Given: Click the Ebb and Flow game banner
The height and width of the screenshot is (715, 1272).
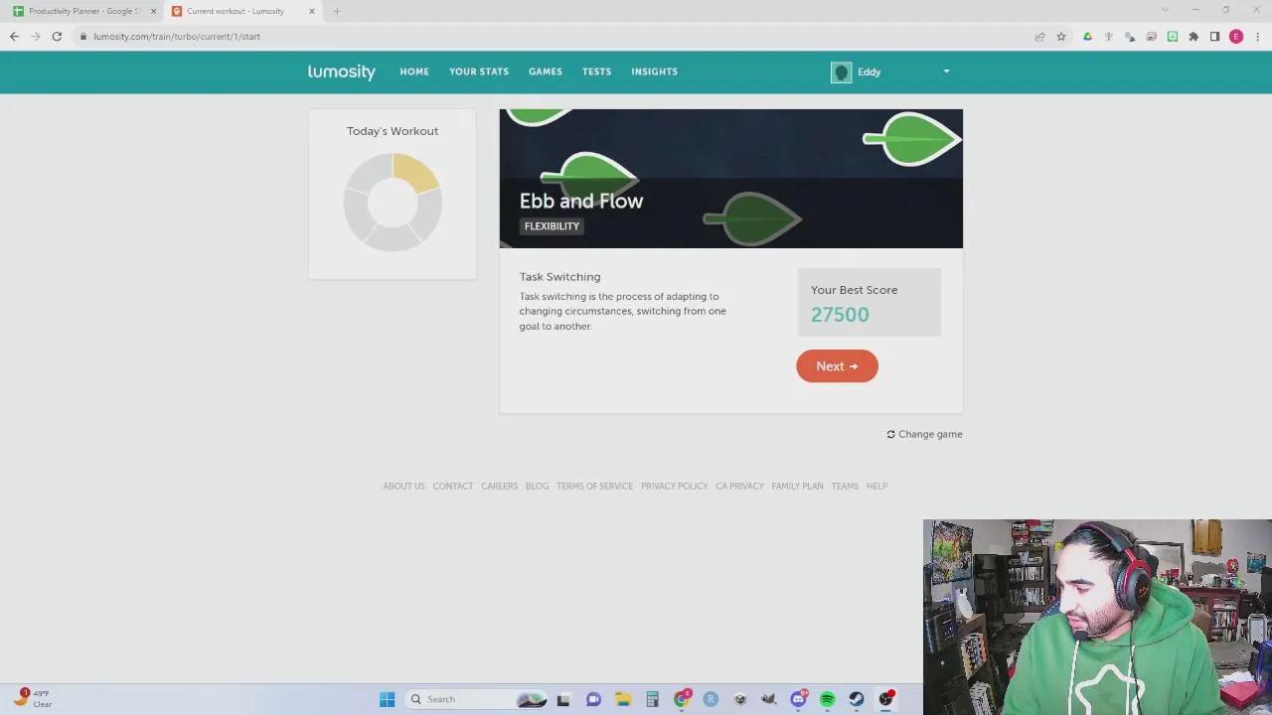Looking at the screenshot, I should coord(731,179).
